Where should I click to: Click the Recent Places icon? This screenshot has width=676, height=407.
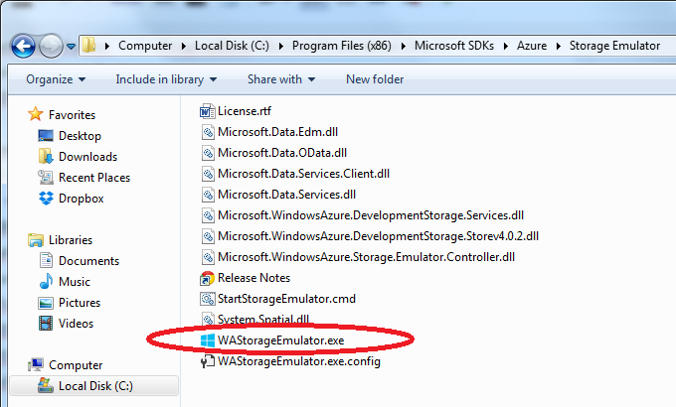46,177
